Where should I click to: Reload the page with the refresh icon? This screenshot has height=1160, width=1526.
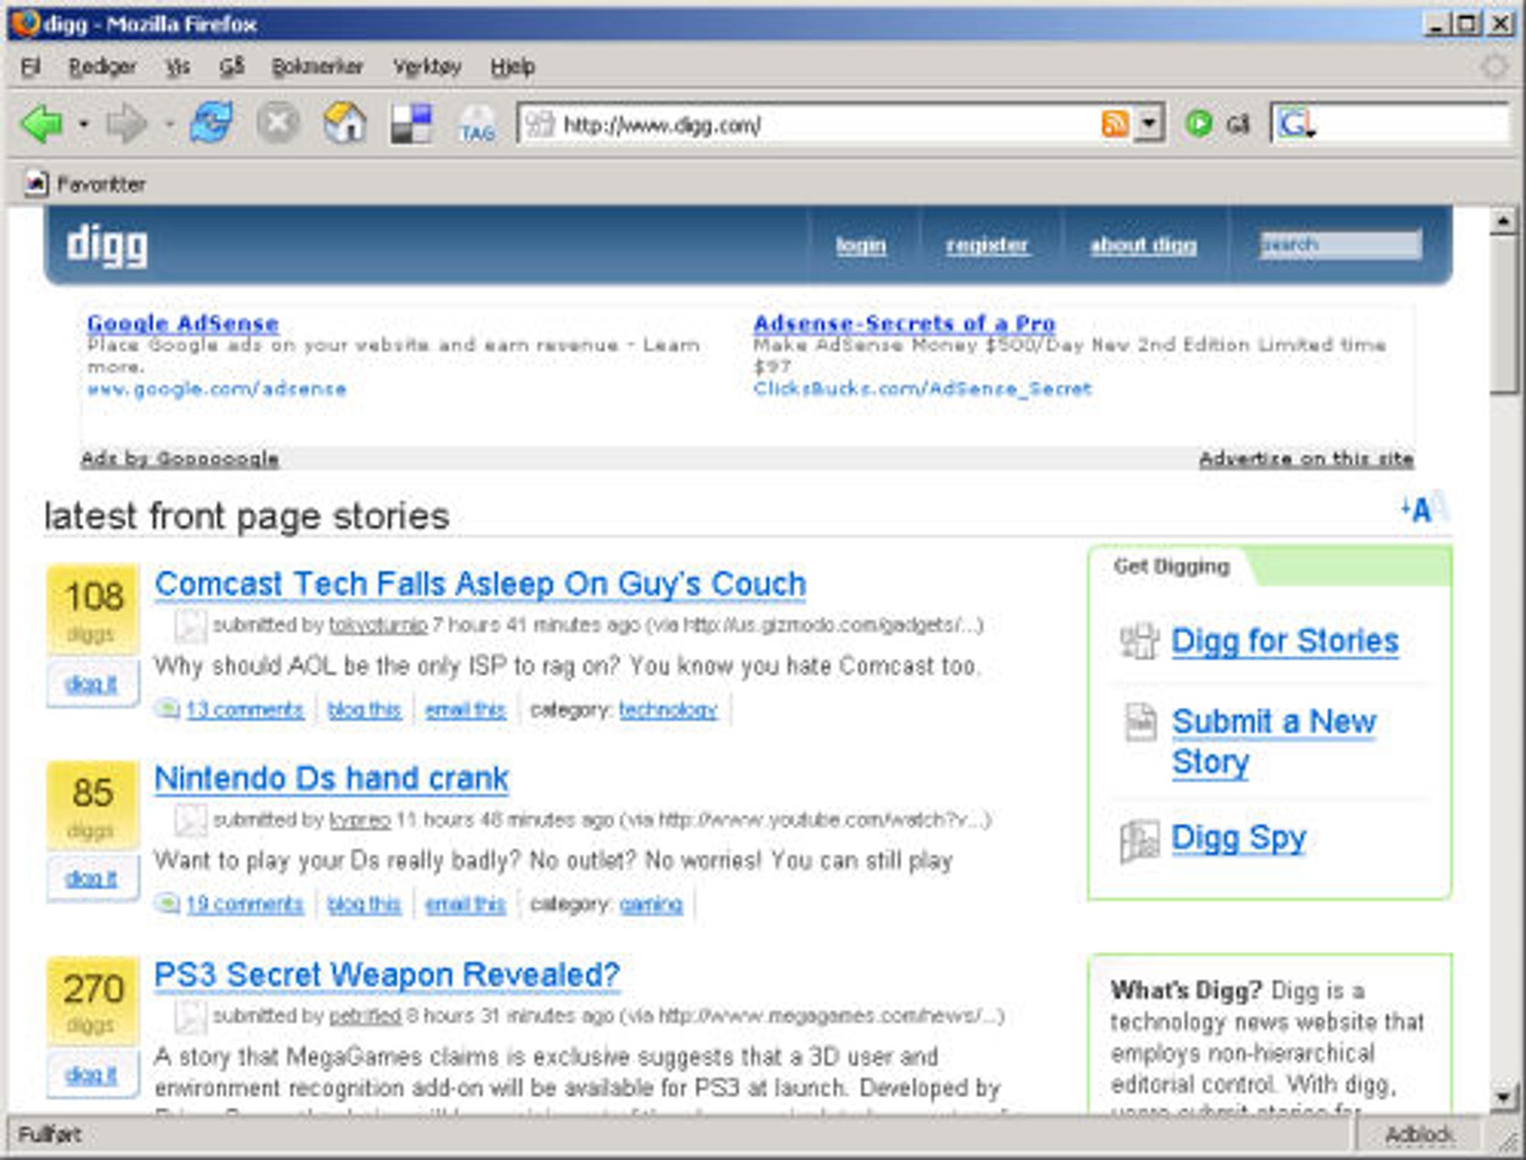(x=211, y=122)
